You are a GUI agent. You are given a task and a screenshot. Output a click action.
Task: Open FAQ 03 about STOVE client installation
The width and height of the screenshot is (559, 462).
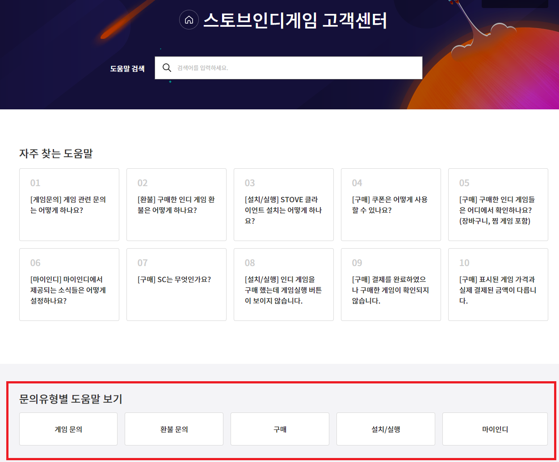[x=284, y=204]
